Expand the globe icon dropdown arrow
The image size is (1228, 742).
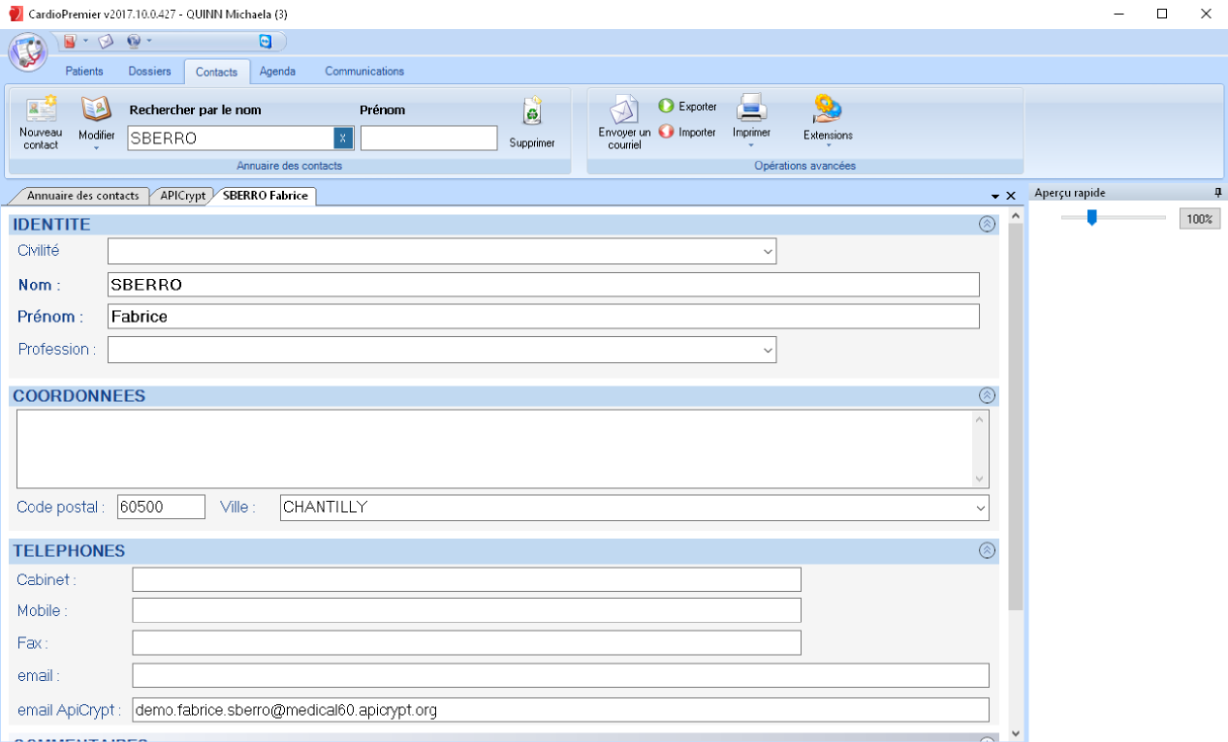click(149, 41)
